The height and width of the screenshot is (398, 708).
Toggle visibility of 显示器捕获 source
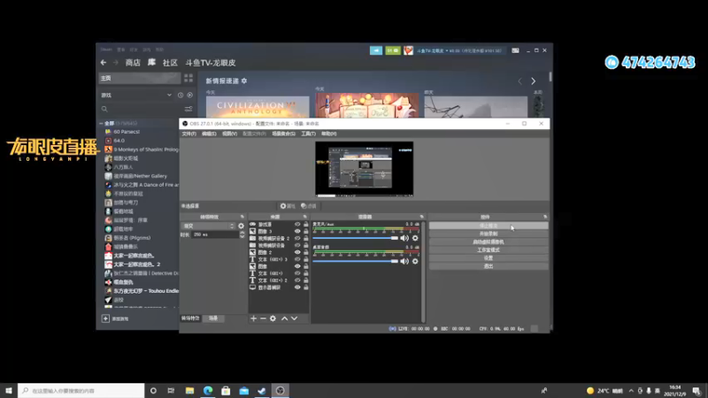[x=297, y=287]
